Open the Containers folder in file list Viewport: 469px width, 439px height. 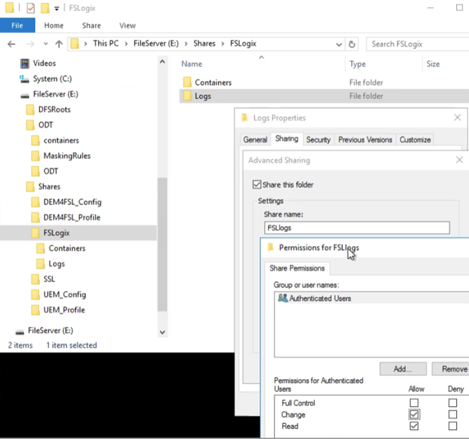point(213,82)
